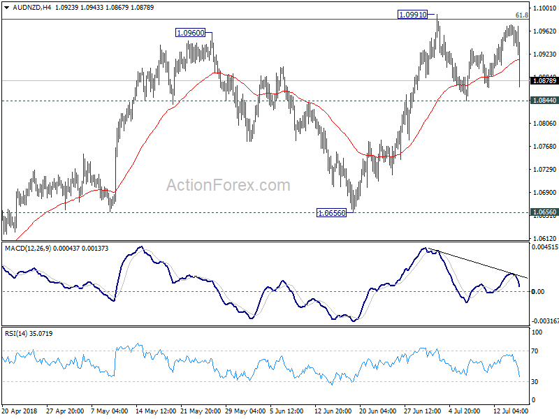This screenshot has width=559, height=419.
Task: Click the RSI 30 level value
Action: click(535, 381)
